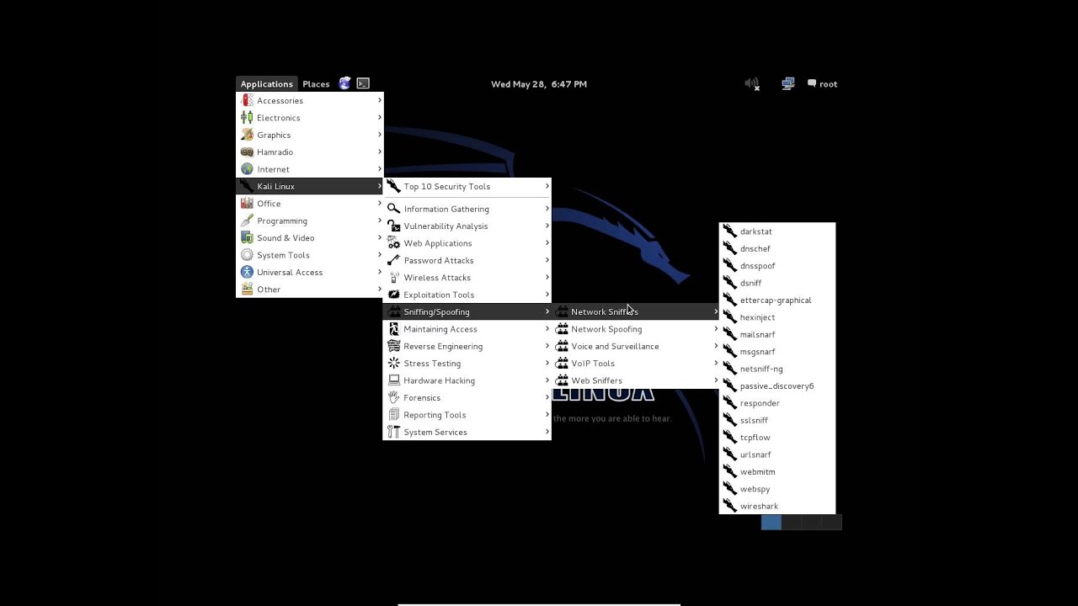The height and width of the screenshot is (606, 1078).
Task: Click the network connection icon in the panel
Action: pos(788,83)
